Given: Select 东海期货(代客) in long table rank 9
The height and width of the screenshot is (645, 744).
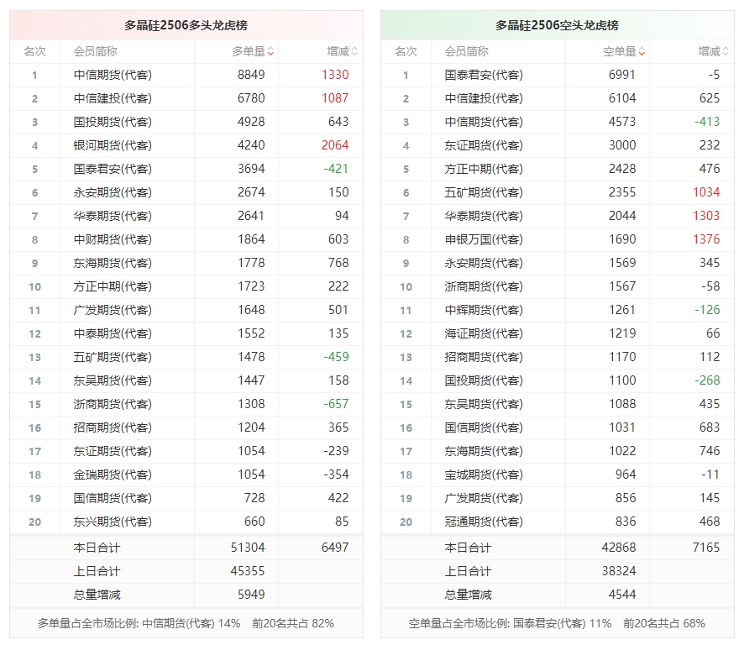Looking at the screenshot, I should pos(113,263).
